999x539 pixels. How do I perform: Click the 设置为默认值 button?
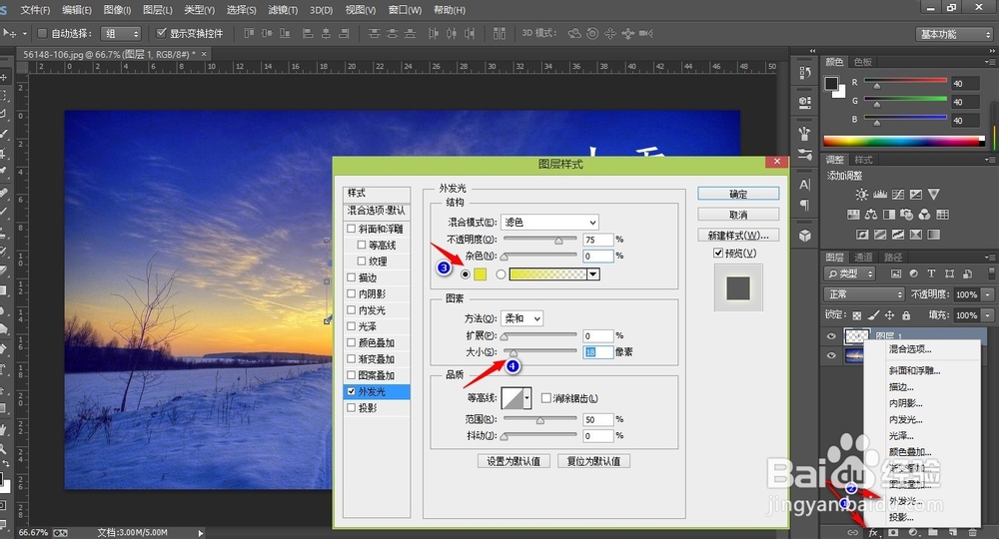(x=513, y=461)
